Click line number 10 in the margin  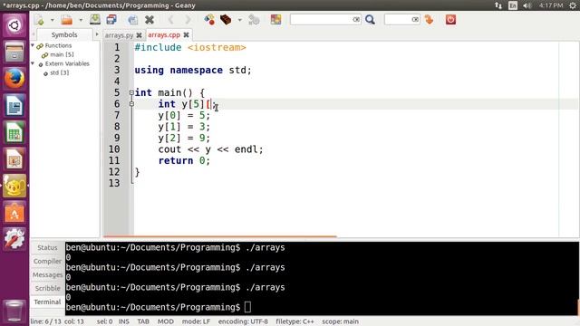[x=114, y=149]
